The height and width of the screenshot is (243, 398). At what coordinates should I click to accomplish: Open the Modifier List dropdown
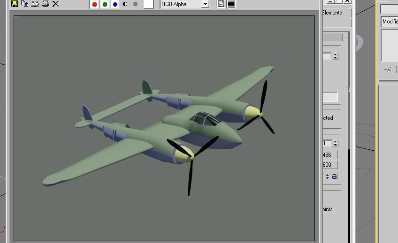[390, 22]
